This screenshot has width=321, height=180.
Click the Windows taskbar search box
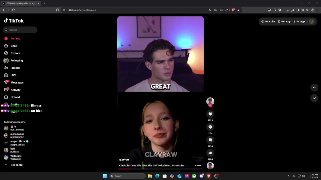pyautogui.click(x=128, y=176)
